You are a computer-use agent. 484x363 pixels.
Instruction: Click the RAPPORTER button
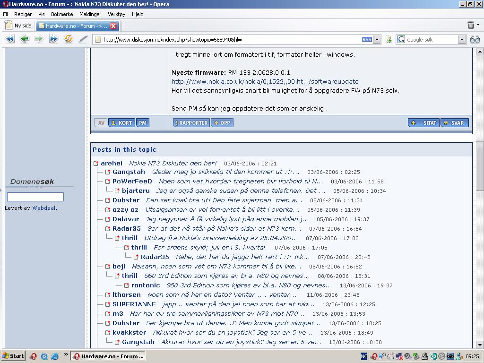pyautogui.click(x=191, y=123)
